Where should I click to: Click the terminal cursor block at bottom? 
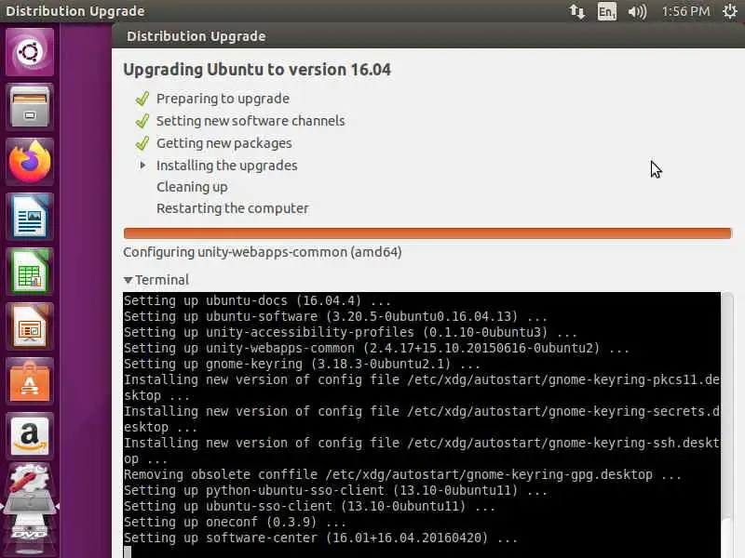pyautogui.click(x=128, y=552)
